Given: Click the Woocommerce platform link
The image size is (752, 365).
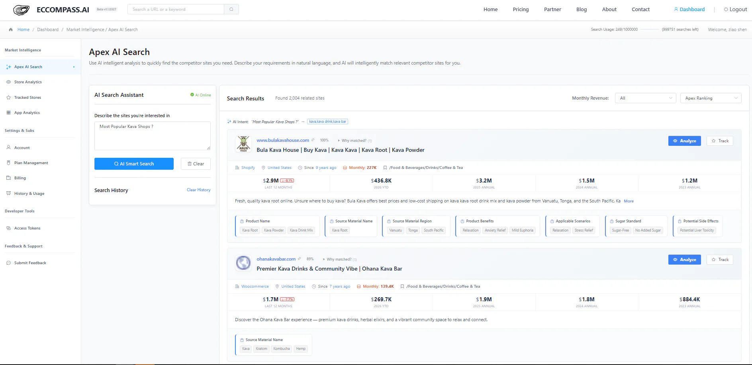Looking at the screenshot, I should [255, 287].
